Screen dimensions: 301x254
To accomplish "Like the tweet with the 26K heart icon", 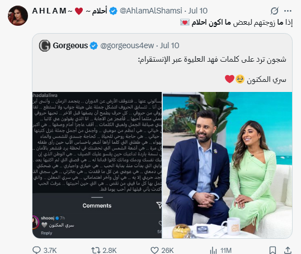I will point(154,250).
